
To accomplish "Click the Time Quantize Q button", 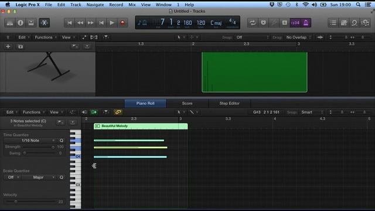I will [62, 141].
